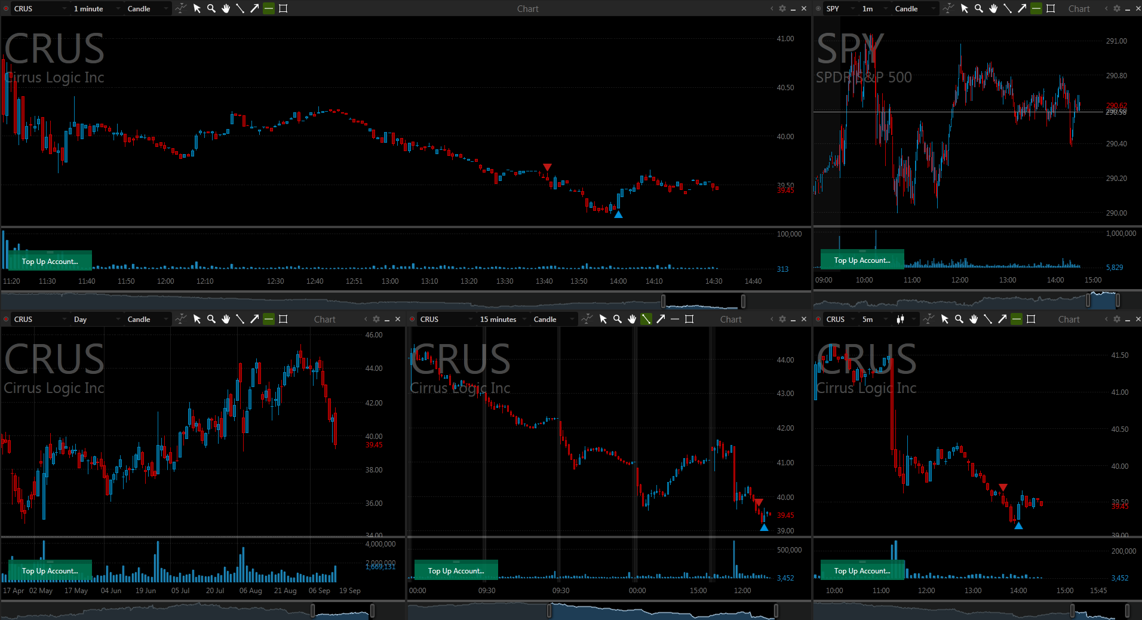The width and height of the screenshot is (1142, 620).
Task: Click Chart title of CRUS 15 minutes panel
Action: coord(731,319)
